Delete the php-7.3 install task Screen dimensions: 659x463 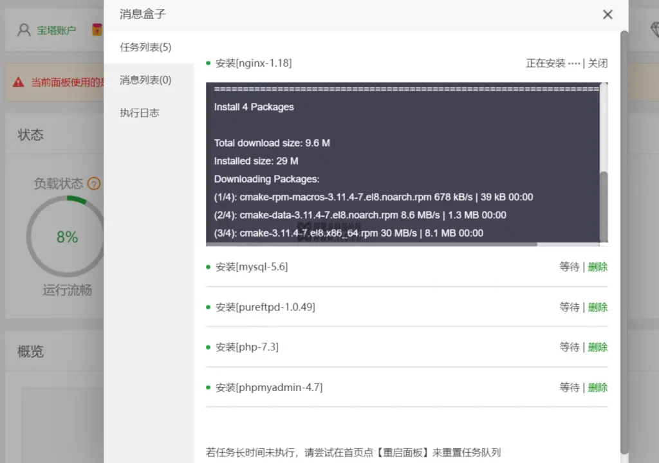(598, 347)
